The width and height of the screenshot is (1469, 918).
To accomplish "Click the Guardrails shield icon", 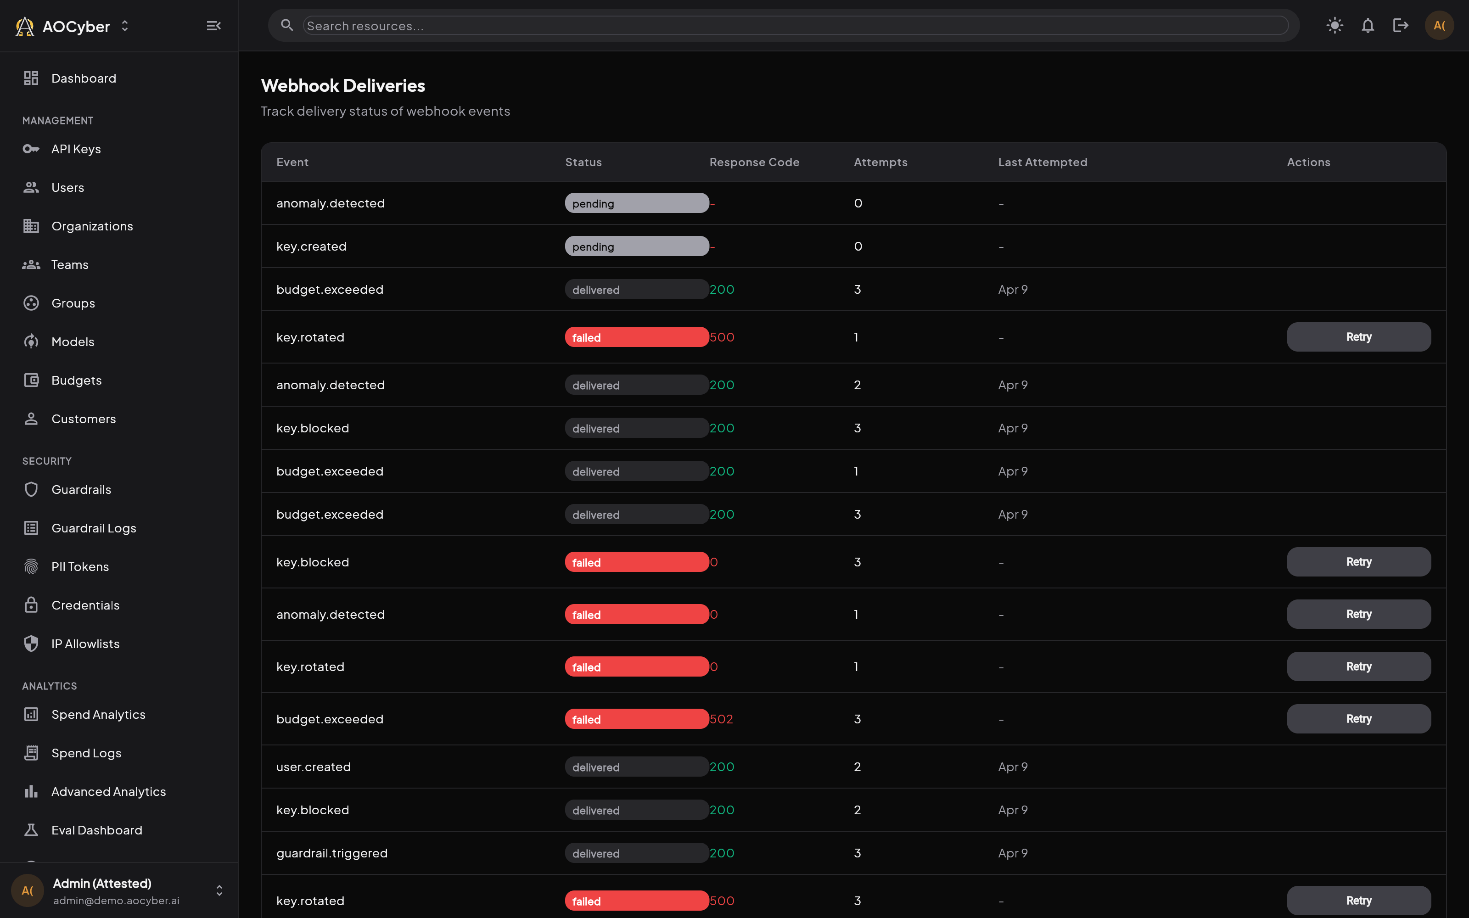I will point(31,489).
